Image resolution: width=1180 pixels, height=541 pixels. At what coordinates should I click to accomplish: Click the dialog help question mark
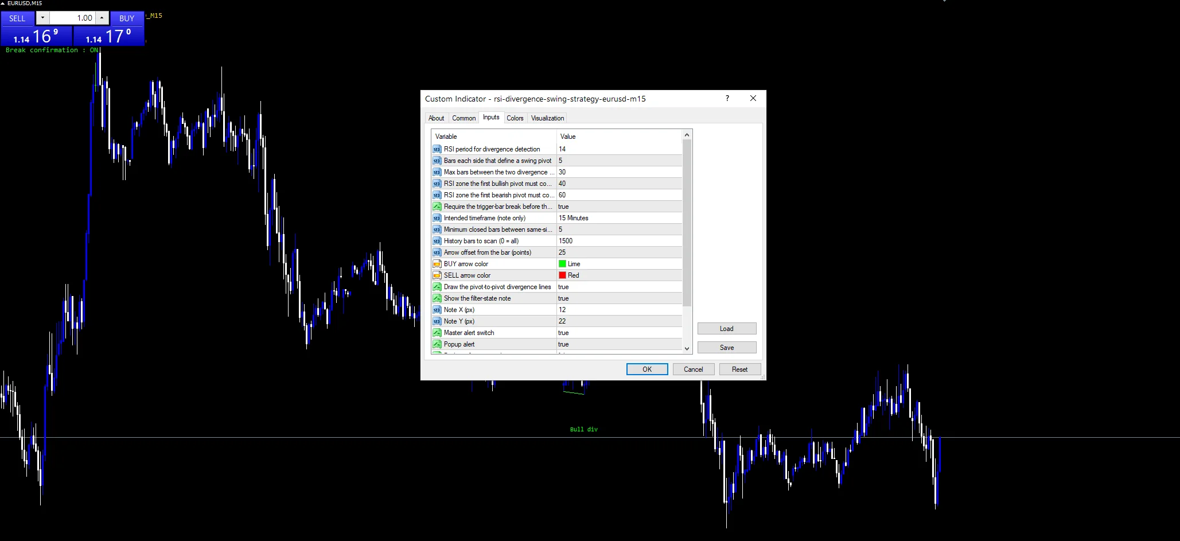pyautogui.click(x=727, y=98)
